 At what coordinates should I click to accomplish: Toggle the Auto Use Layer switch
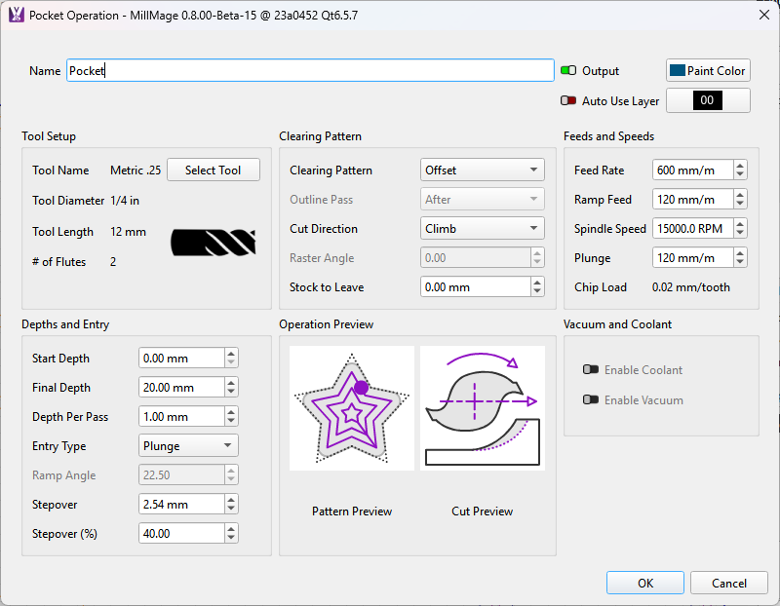click(x=568, y=101)
